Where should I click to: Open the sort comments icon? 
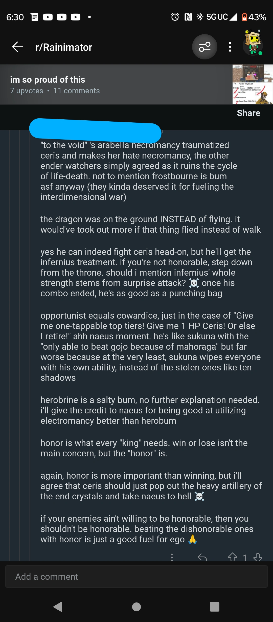(x=204, y=47)
